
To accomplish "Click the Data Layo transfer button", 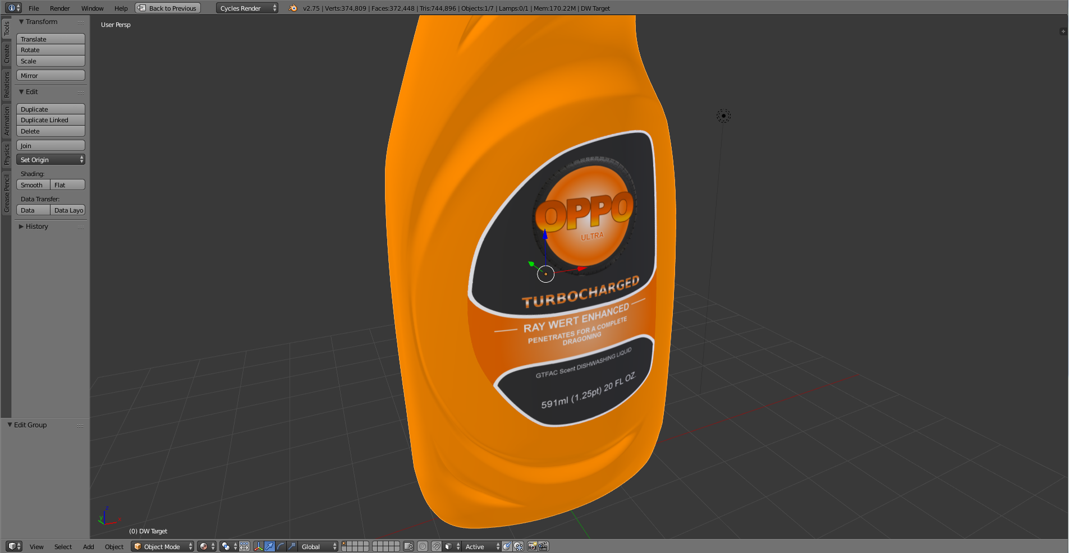I will pyautogui.click(x=67, y=210).
